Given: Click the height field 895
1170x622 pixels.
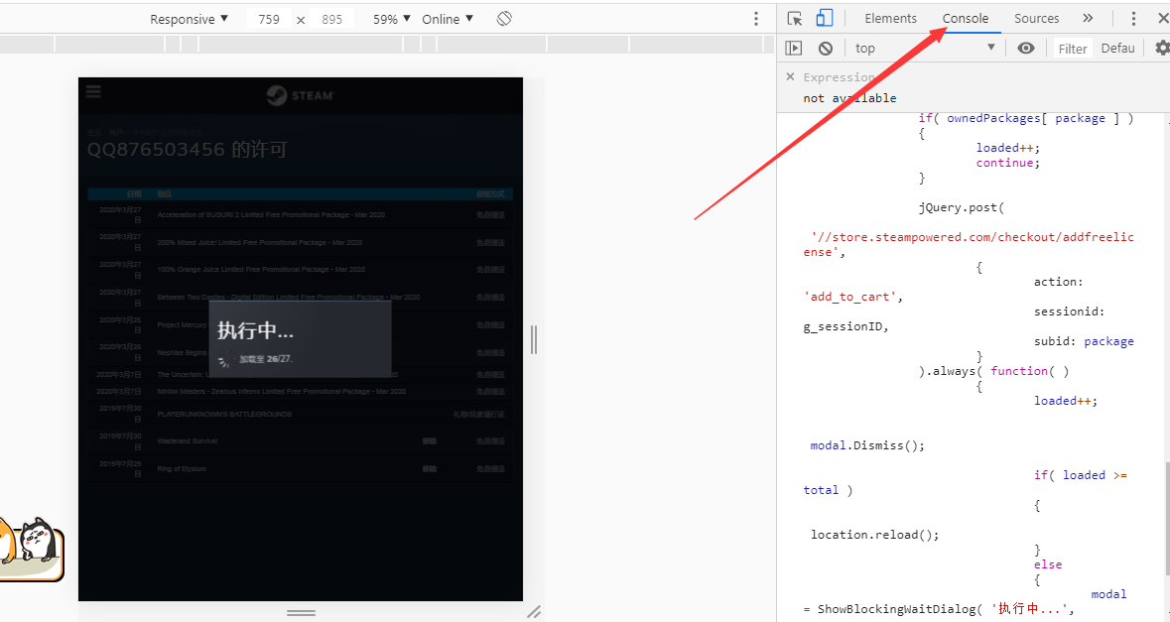Looking at the screenshot, I should [x=332, y=20].
